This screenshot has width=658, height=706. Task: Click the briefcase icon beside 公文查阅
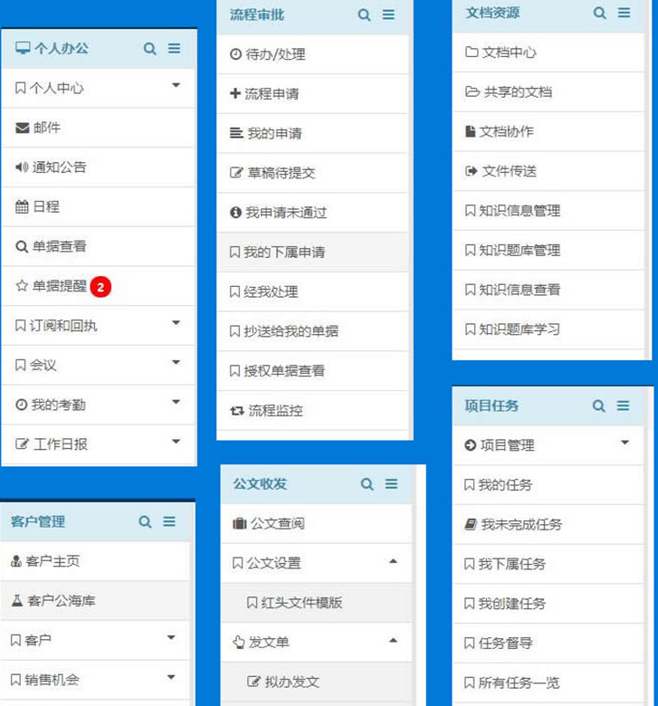pos(240,523)
